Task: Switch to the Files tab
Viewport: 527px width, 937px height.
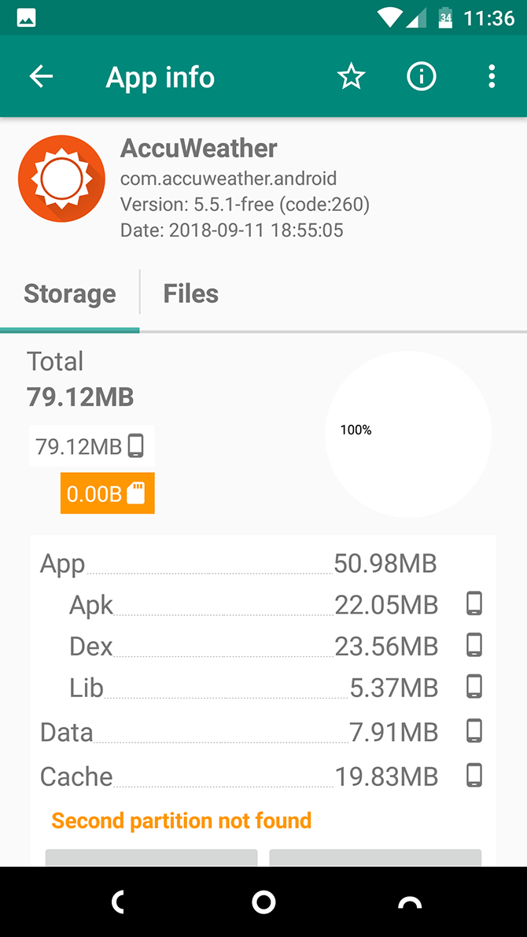Action: 190,293
